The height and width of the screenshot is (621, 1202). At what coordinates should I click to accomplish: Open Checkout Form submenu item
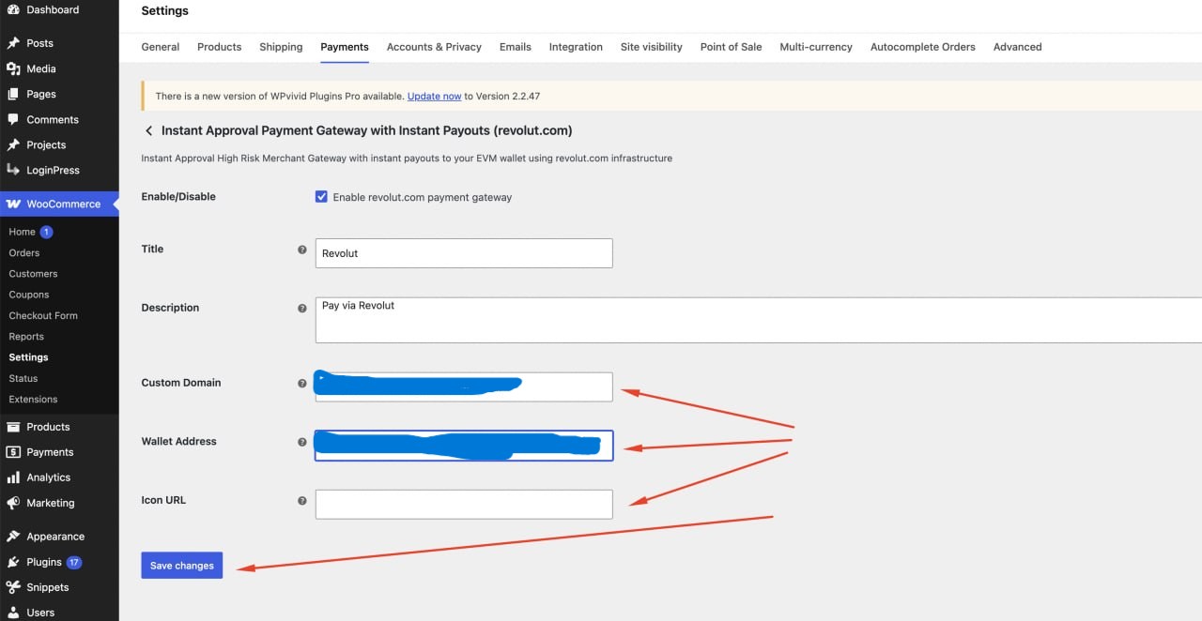(x=43, y=316)
